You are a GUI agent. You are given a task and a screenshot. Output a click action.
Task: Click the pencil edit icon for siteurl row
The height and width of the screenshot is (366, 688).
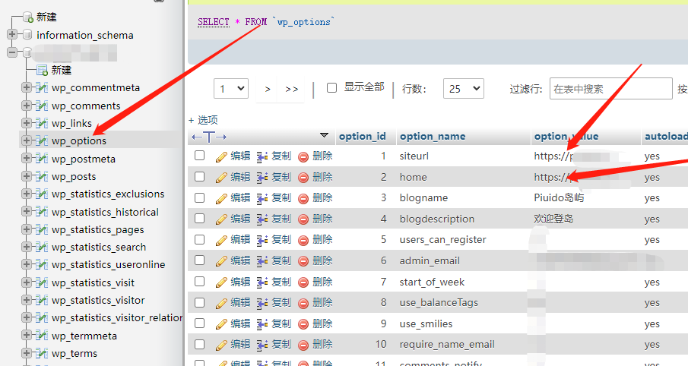click(222, 156)
